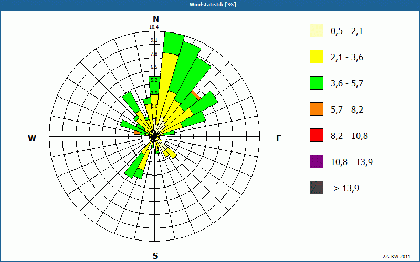Click the '10,4' axis scale value
Screen dimensions: 420x262
click(154, 27)
